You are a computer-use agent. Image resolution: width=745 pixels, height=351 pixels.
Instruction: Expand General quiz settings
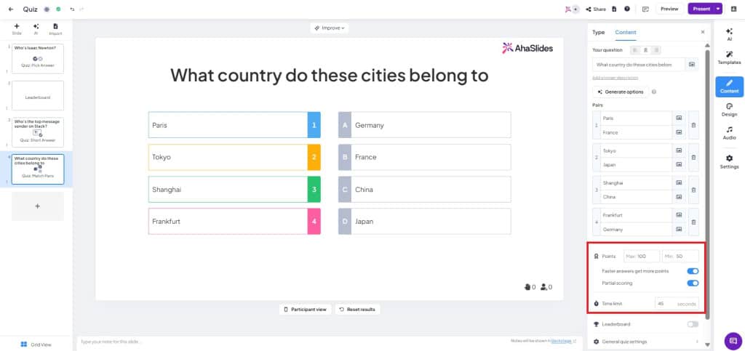(646, 342)
